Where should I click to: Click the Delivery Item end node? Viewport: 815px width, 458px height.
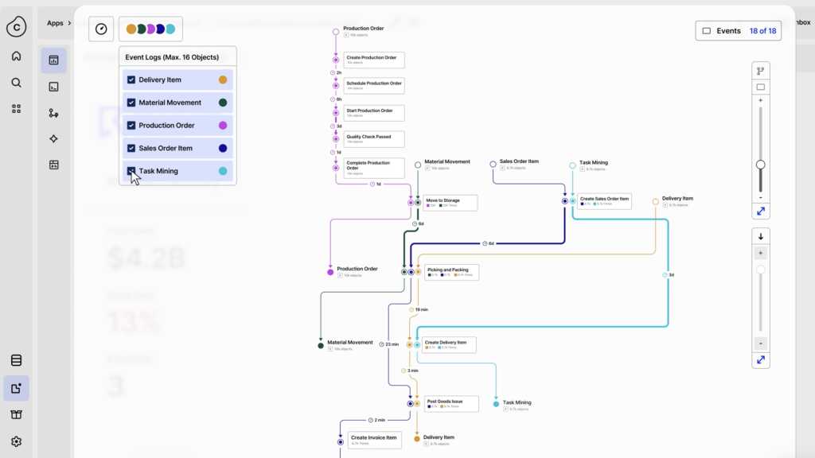pos(417,439)
